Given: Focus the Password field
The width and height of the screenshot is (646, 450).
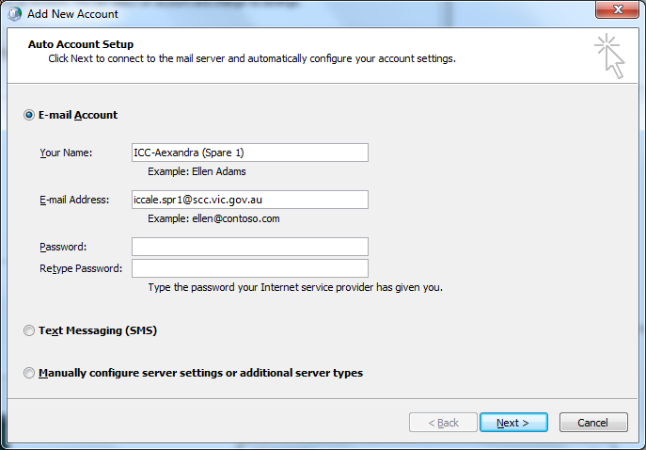Looking at the screenshot, I should coord(249,247).
